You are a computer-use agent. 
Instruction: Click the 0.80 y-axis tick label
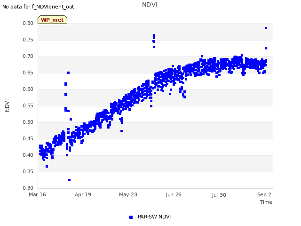click(x=28, y=23)
